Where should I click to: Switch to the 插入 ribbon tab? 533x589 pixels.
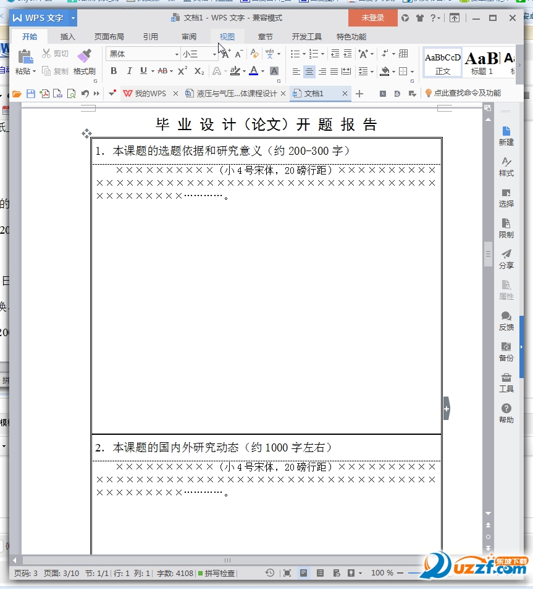pyautogui.click(x=67, y=36)
